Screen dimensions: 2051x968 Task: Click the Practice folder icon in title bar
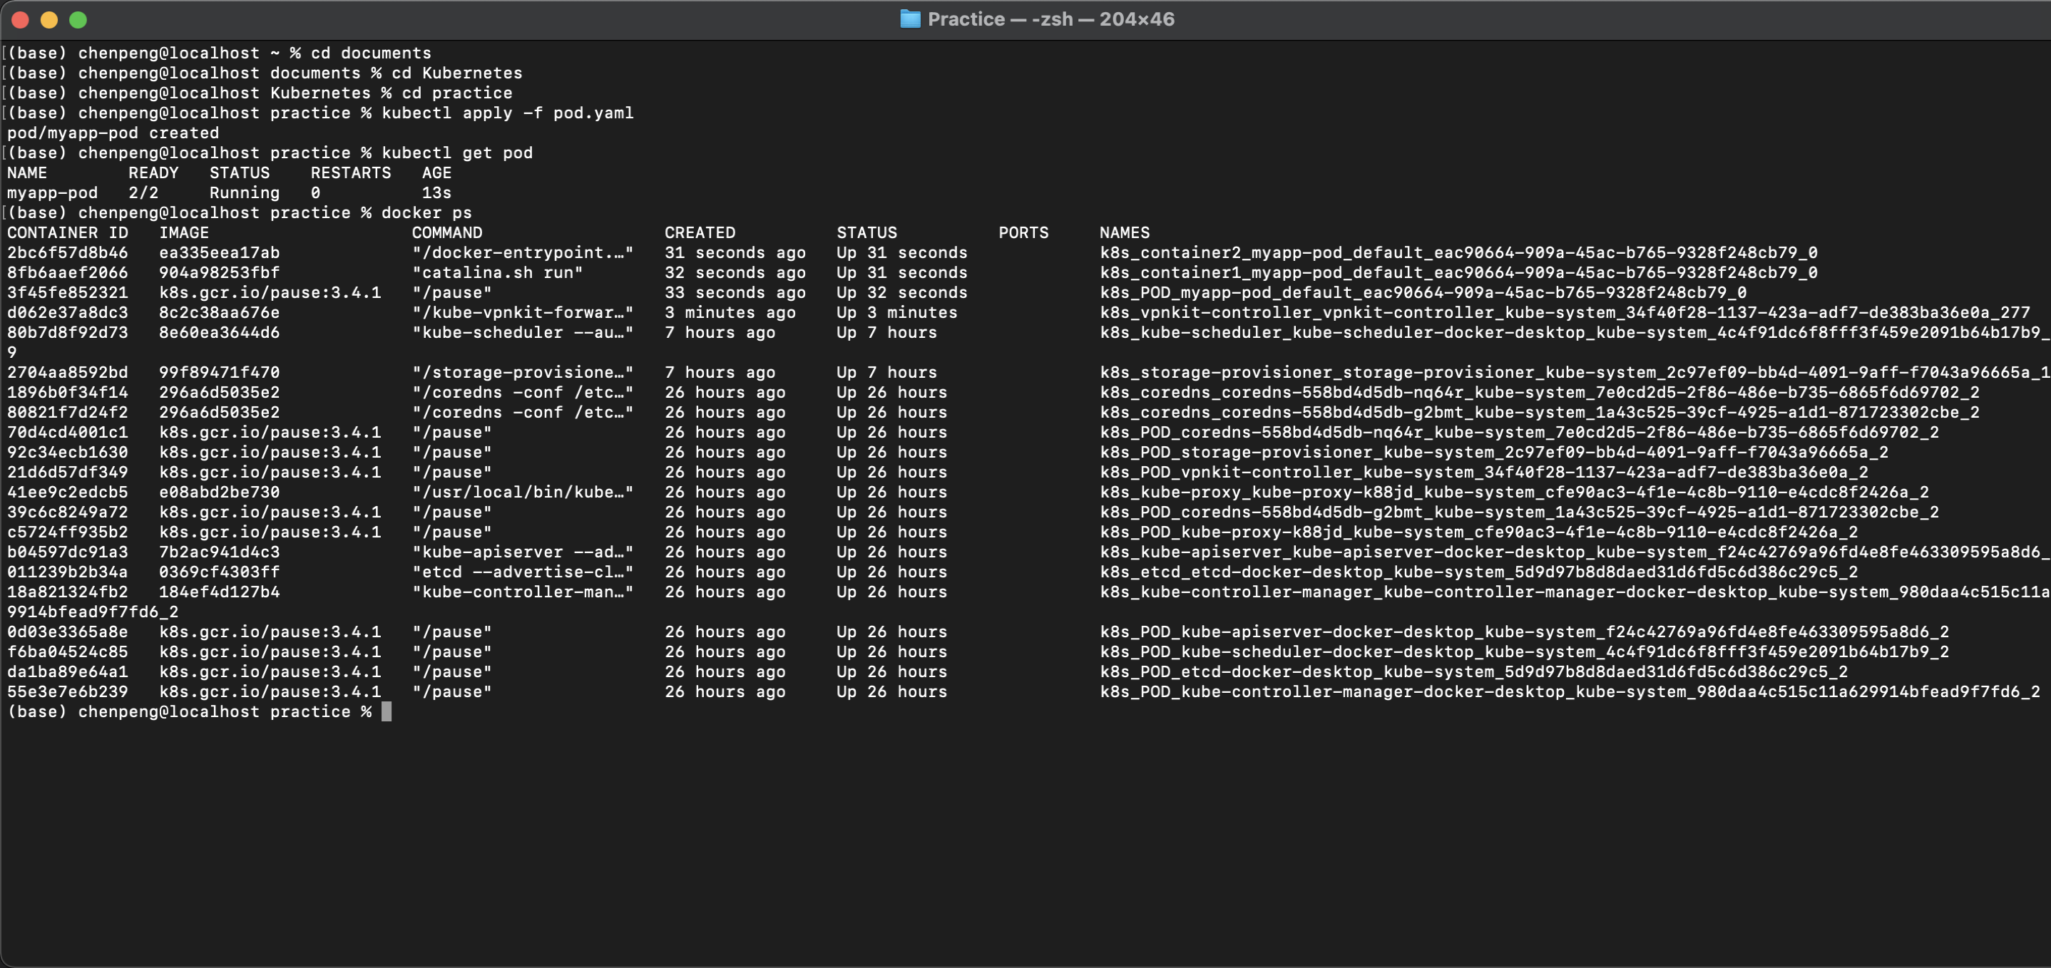910,19
